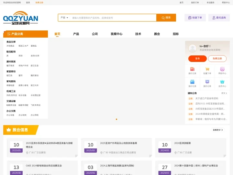Click the 批量下单 shopping cart icon
Viewport: 233px width, 175px height.
(x=207, y=69)
